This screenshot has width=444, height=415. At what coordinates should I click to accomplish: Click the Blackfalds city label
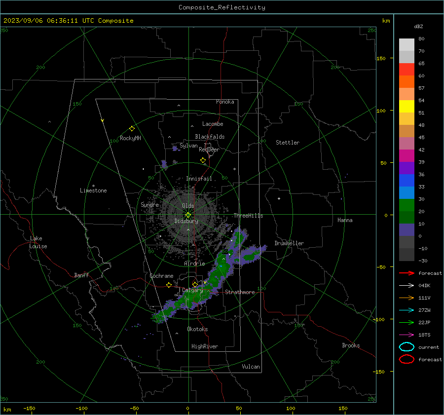(210, 137)
